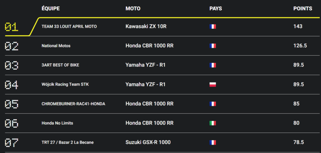Image resolution: width=321 pixels, height=153 pixels.
Task: Click the Kawasaki ZX 10R bike name
Action: [146, 26]
